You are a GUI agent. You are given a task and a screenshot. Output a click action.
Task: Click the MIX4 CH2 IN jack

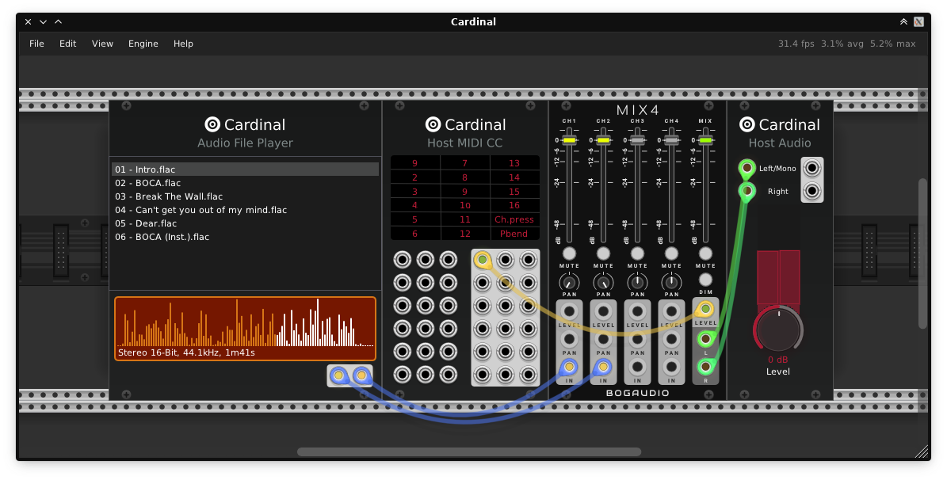[x=603, y=367]
